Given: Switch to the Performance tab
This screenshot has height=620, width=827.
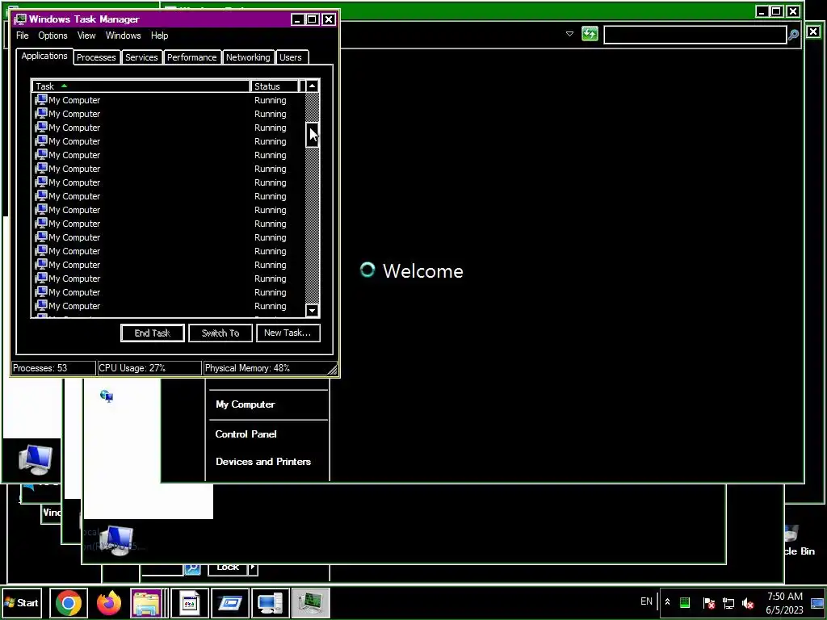Looking at the screenshot, I should (x=191, y=57).
